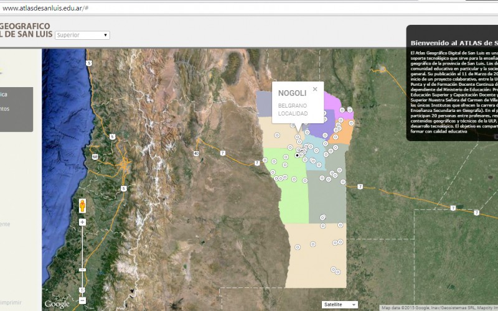The image size is (498, 311).
Task: Click the LOCALIDAD text in popup
Action: point(293,114)
